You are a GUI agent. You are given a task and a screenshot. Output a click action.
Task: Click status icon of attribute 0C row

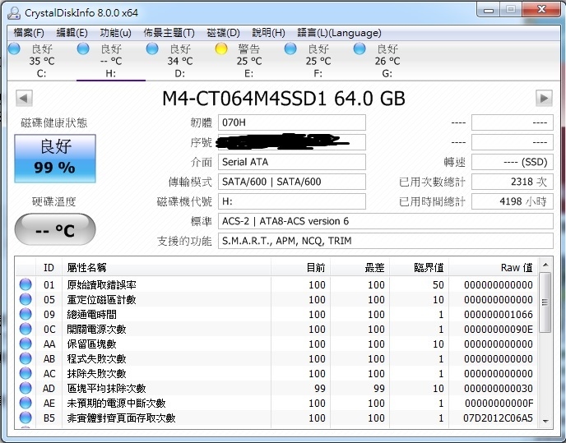tap(26, 329)
